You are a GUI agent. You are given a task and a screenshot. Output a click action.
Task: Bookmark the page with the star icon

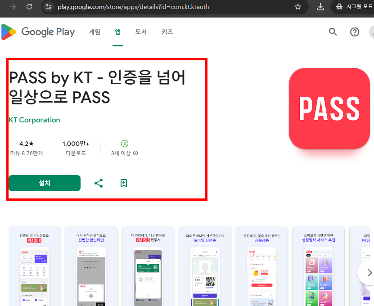297,7
